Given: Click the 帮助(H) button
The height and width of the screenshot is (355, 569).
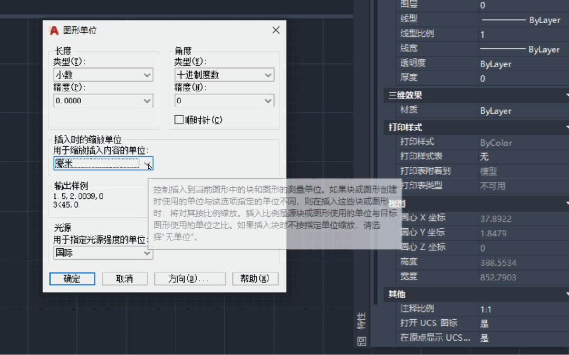Looking at the screenshot, I should coord(255,279).
